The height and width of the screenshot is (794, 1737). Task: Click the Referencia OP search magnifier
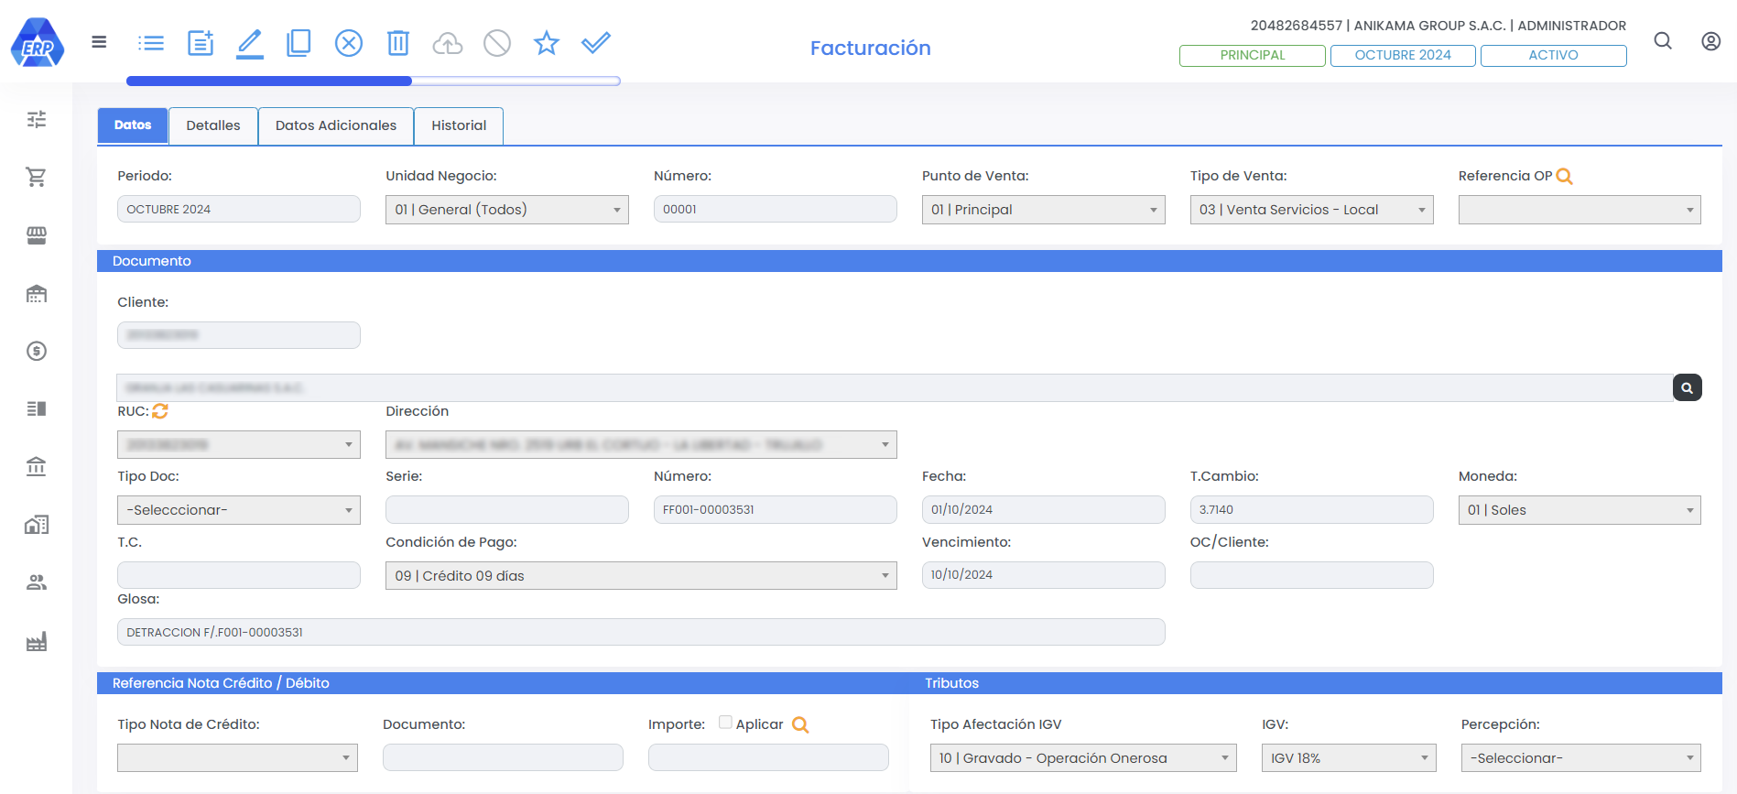pyautogui.click(x=1565, y=176)
